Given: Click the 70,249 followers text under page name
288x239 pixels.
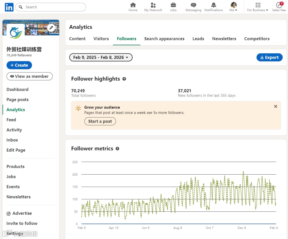Looking at the screenshot, I should point(19,55).
